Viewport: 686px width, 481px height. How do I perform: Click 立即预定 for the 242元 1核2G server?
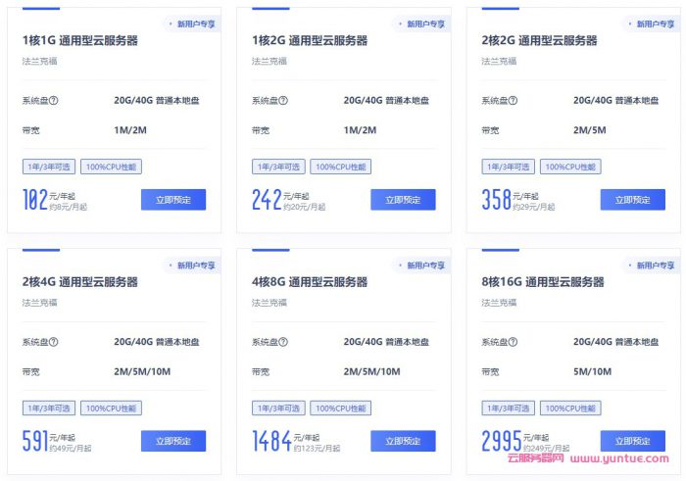tap(403, 200)
